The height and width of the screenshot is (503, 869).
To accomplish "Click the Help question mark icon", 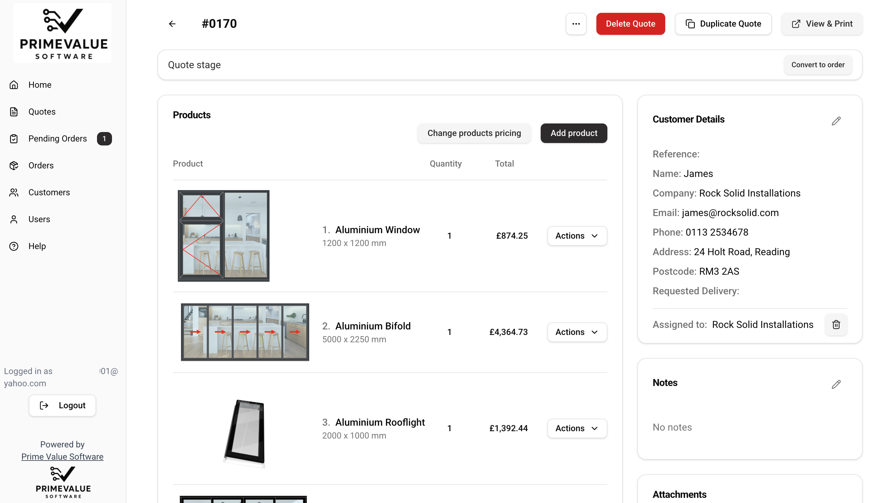I will [x=14, y=246].
